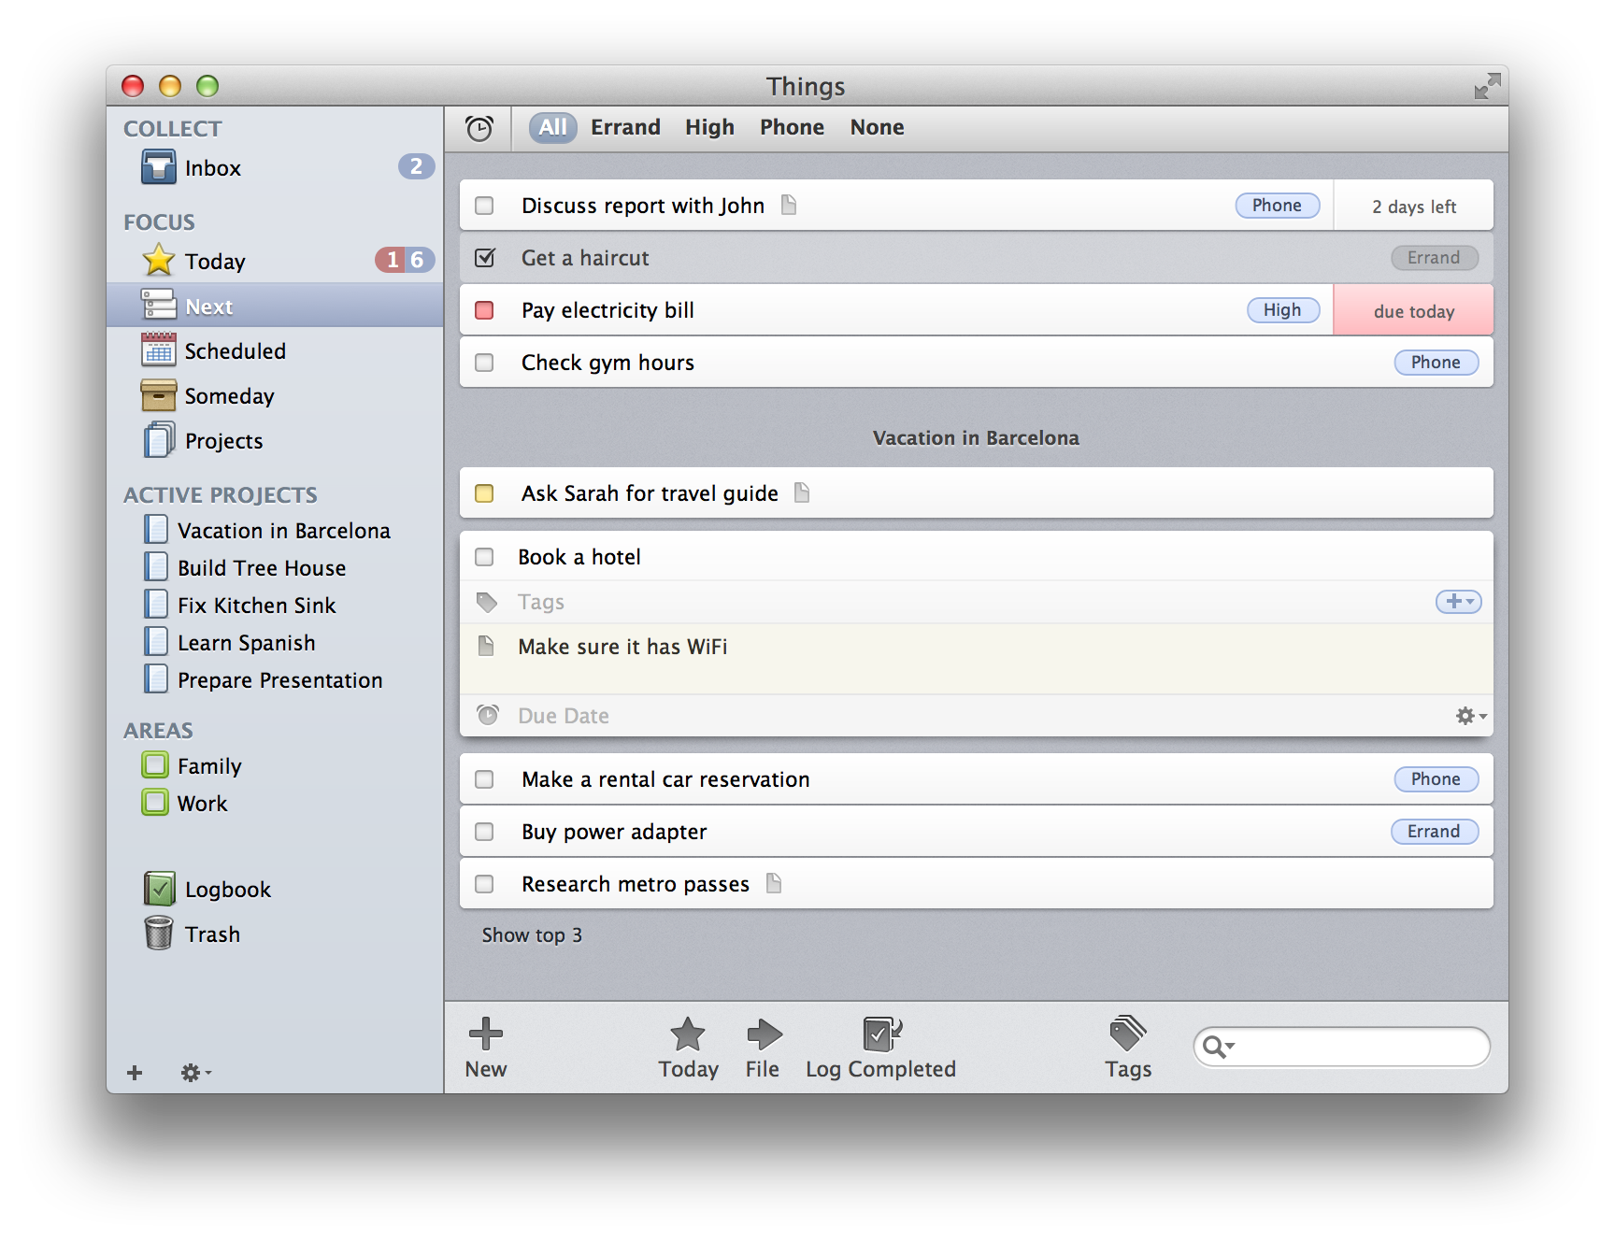Screen dimensions: 1615x1241
Task: Open the add tag plus dropdown
Action: point(1458,602)
